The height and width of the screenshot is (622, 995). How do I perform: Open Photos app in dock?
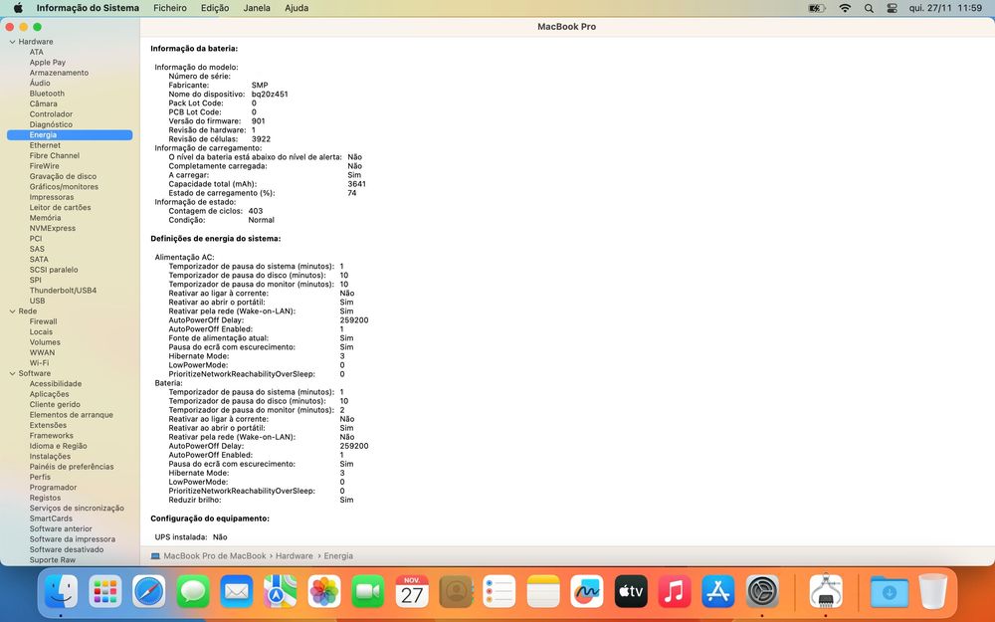(x=324, y=591)
